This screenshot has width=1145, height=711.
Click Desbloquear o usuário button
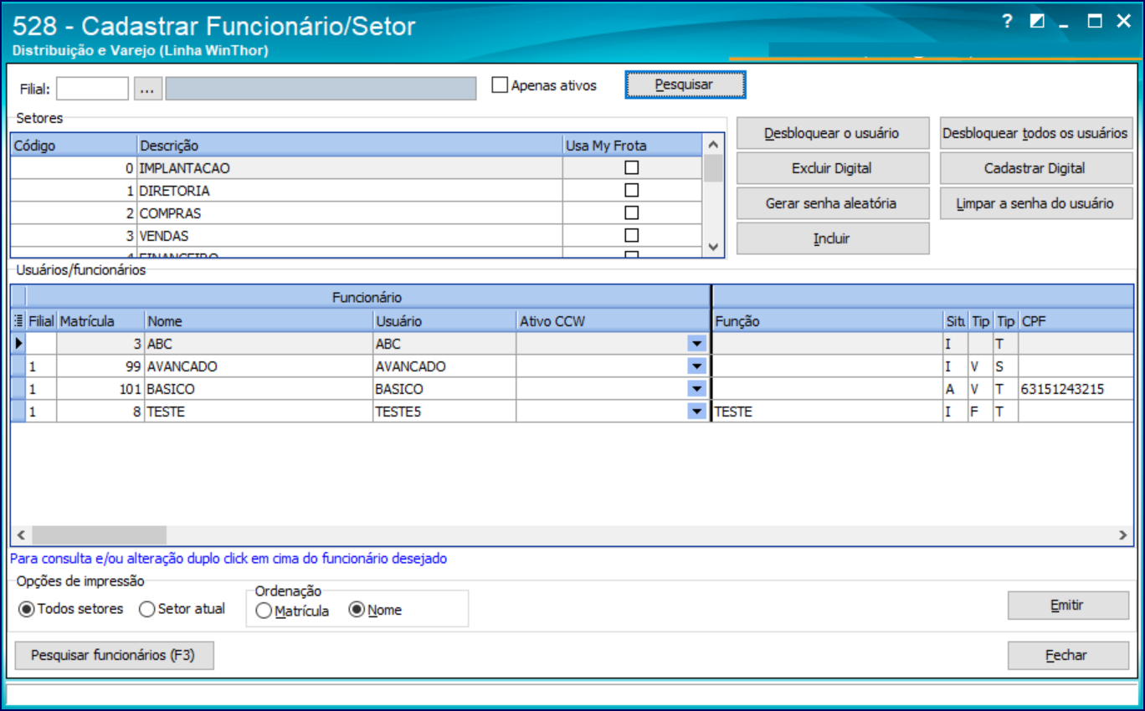(x=833, y=133)
